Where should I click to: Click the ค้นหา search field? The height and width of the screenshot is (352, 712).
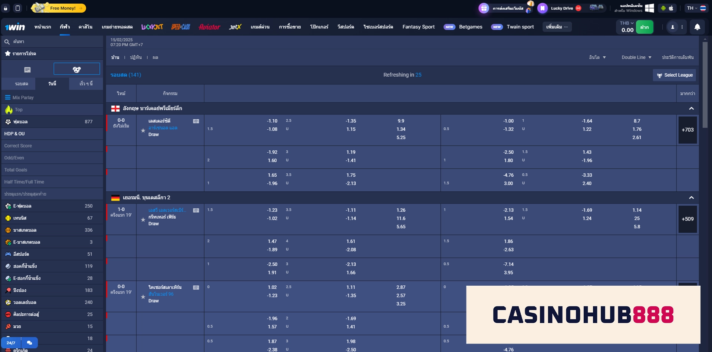[52, 41]
